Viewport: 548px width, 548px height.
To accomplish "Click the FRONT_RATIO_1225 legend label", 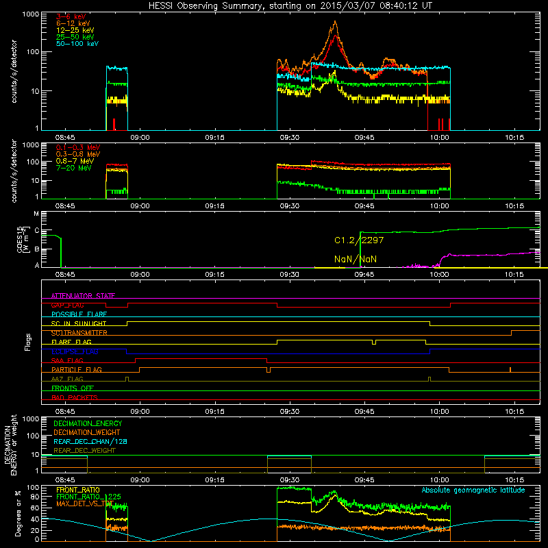I will click(88, 497).
